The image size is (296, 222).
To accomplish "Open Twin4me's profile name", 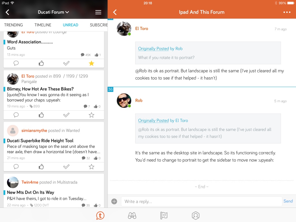I will pos(30,182).
